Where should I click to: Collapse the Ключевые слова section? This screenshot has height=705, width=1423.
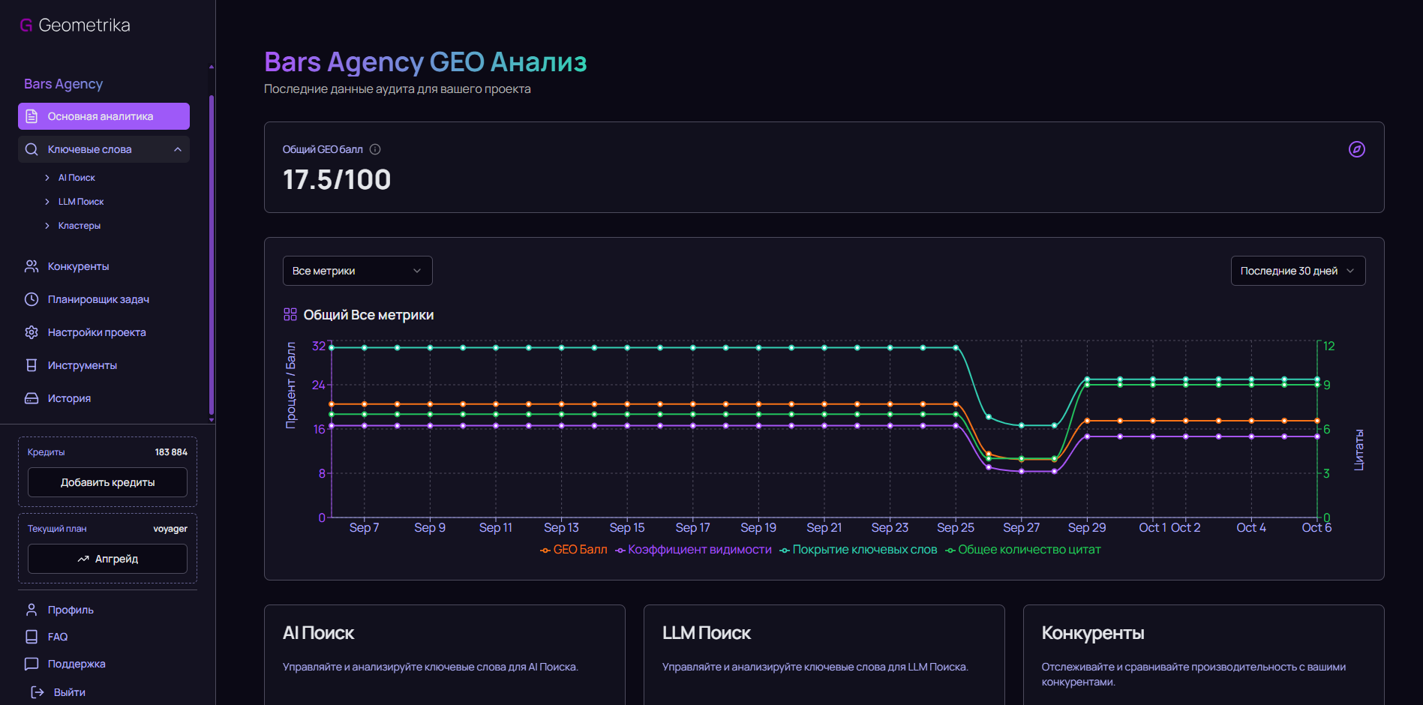178,149
